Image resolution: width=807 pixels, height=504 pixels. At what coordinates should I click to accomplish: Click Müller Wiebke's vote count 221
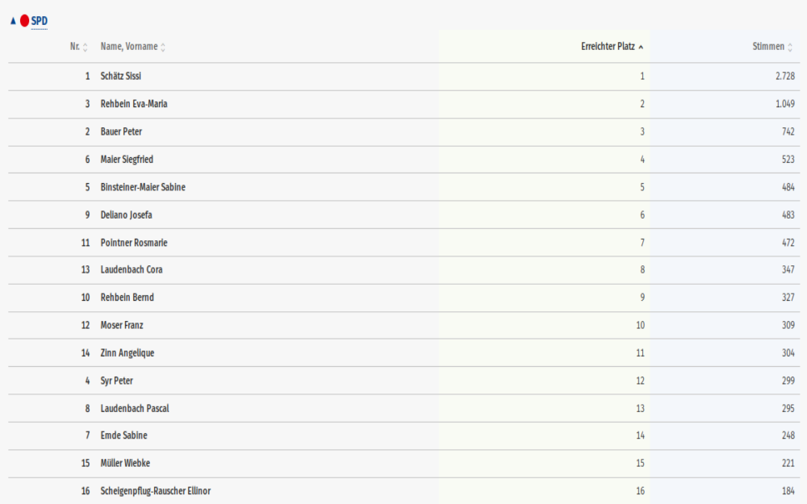pyautogui.click(x=788, y=464)
